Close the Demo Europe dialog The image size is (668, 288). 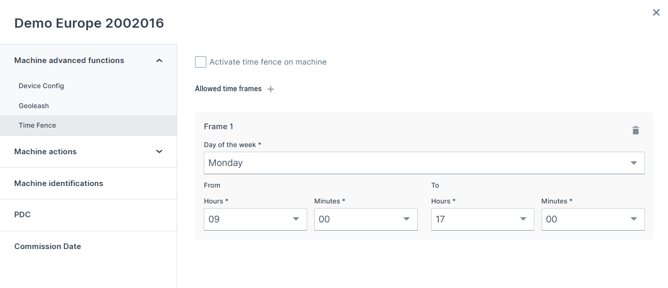tap(656, 13)
